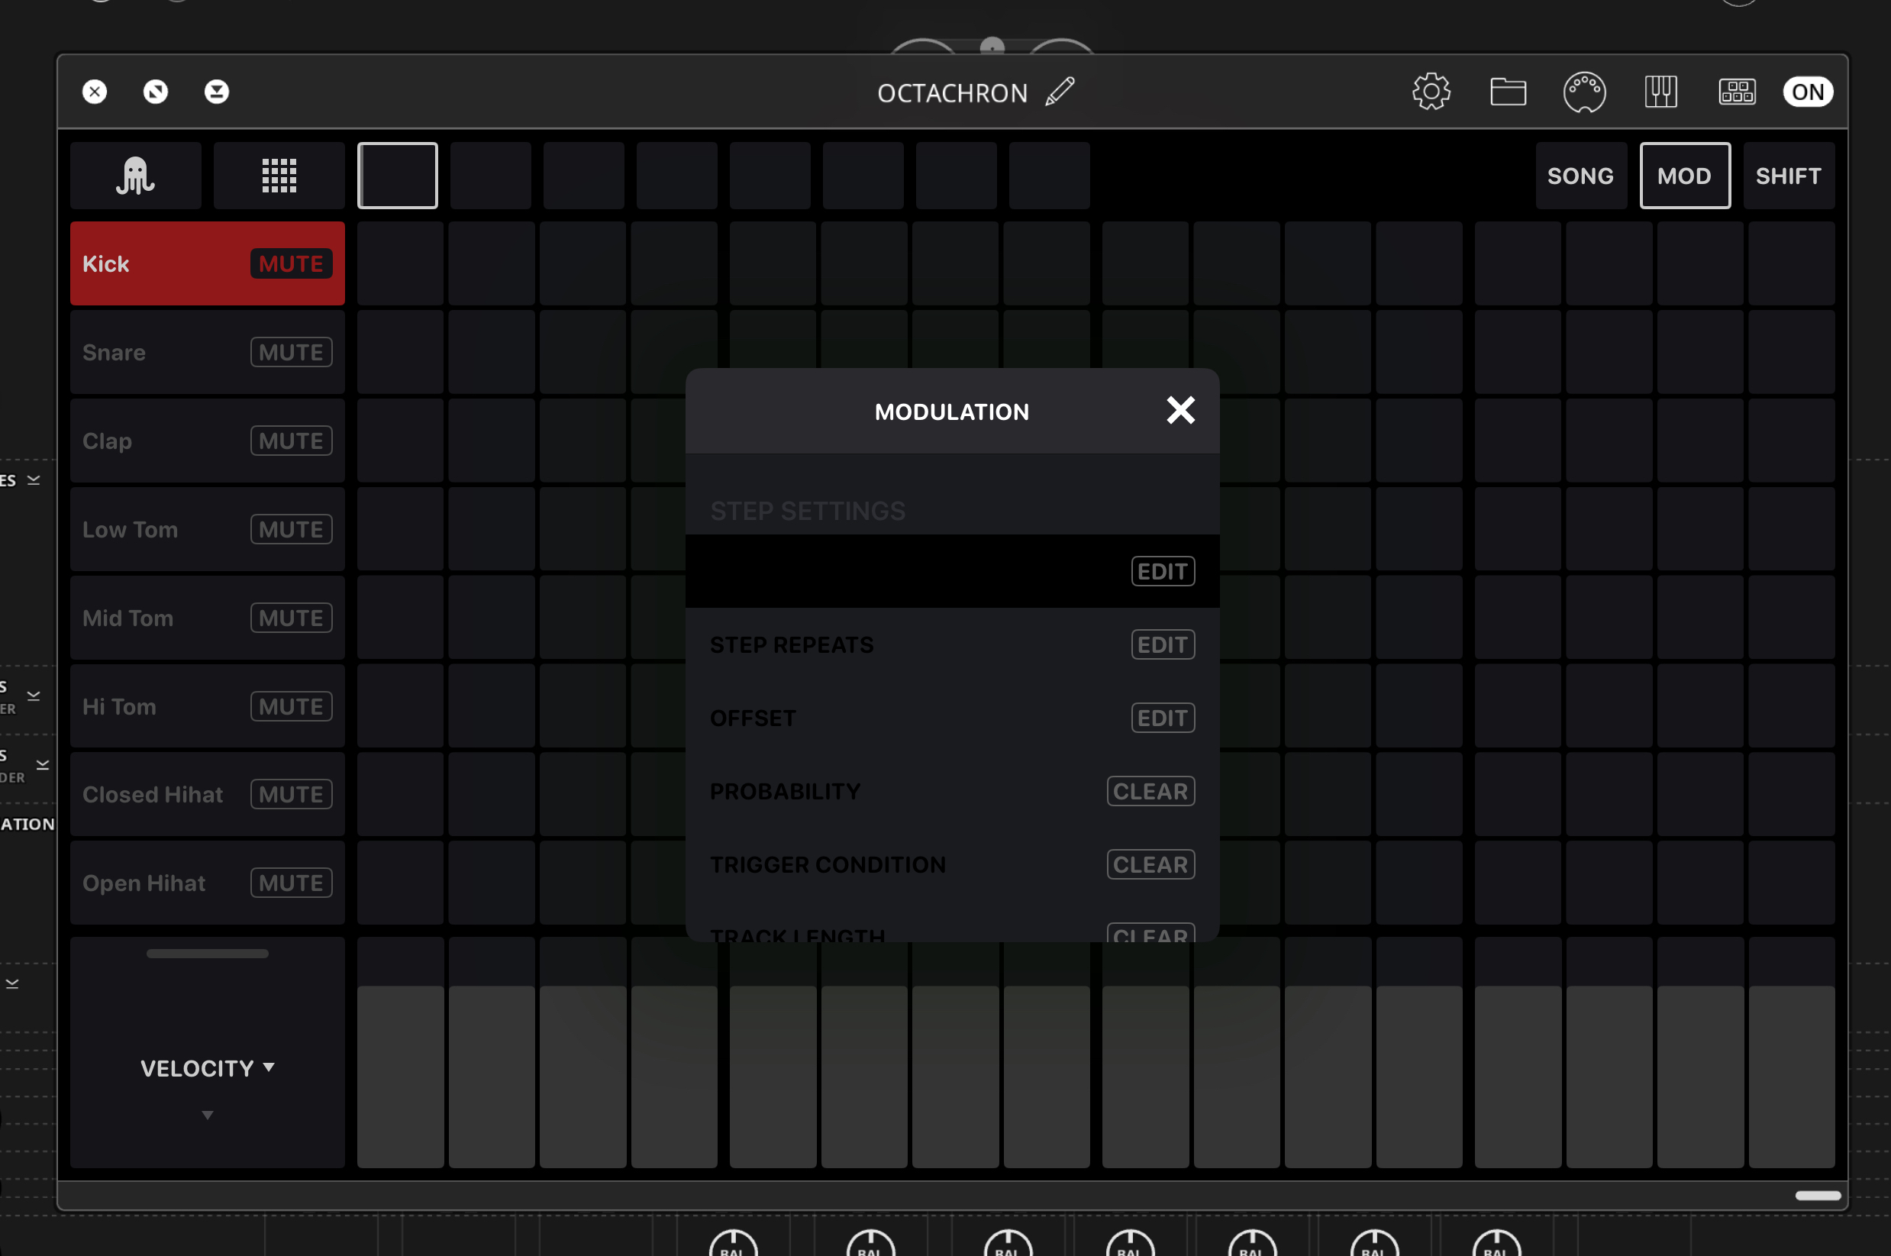This screenshot has height=1256, width=1891.
Task: Mute the Snare track
Action: (291, 353)
